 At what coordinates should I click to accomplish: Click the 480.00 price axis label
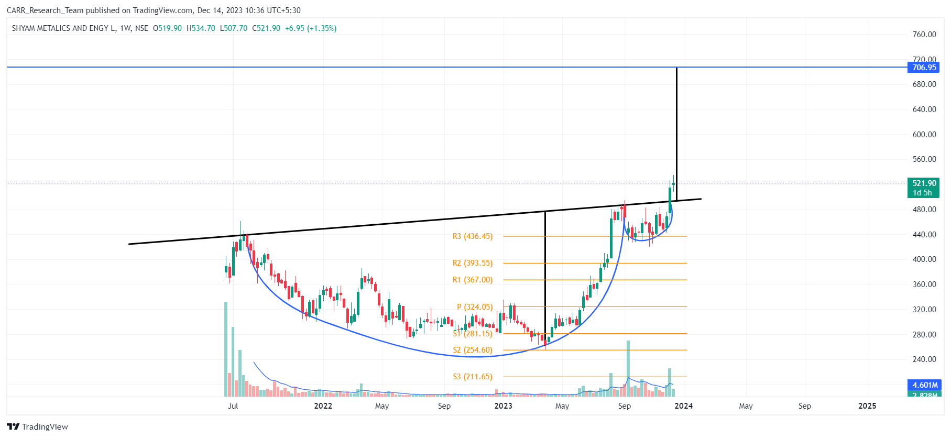click(x=924, y=210)
